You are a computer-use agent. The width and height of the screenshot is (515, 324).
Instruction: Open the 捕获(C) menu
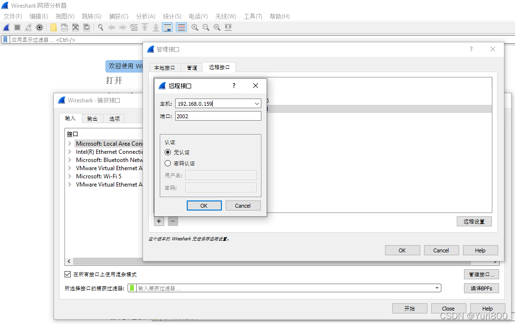pyautogui.click(x=118, y=16)
